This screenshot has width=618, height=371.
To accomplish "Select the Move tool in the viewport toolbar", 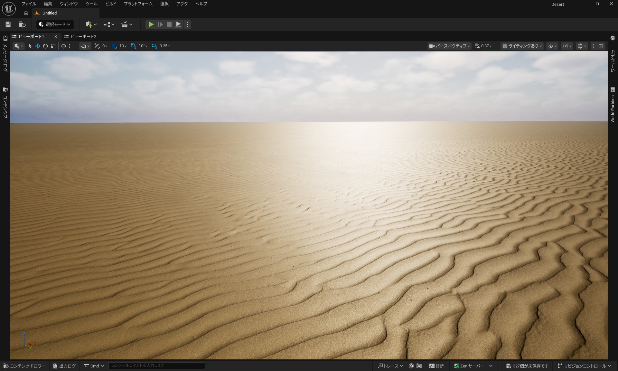I will [x=37, y=46].
